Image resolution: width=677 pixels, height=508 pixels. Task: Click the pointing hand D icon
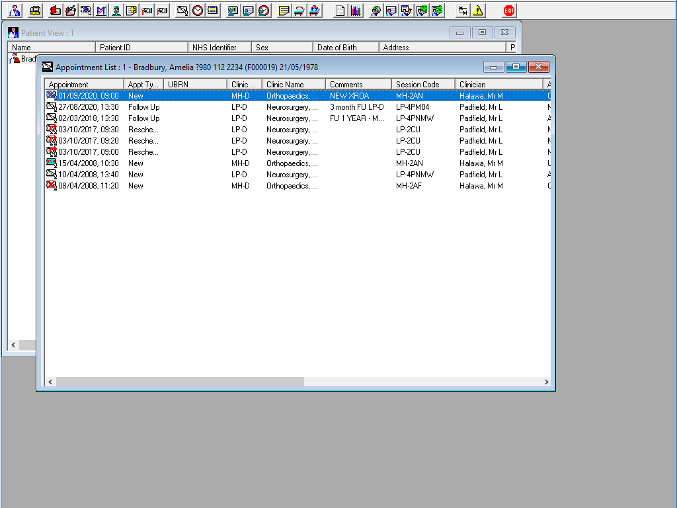(x=146, y=11)
